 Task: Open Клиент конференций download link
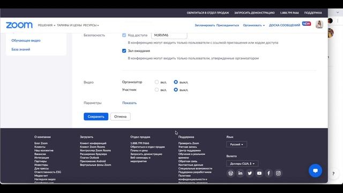pos(93,143)
